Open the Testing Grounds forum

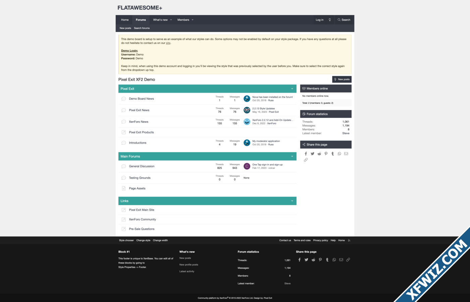point(140,178)
